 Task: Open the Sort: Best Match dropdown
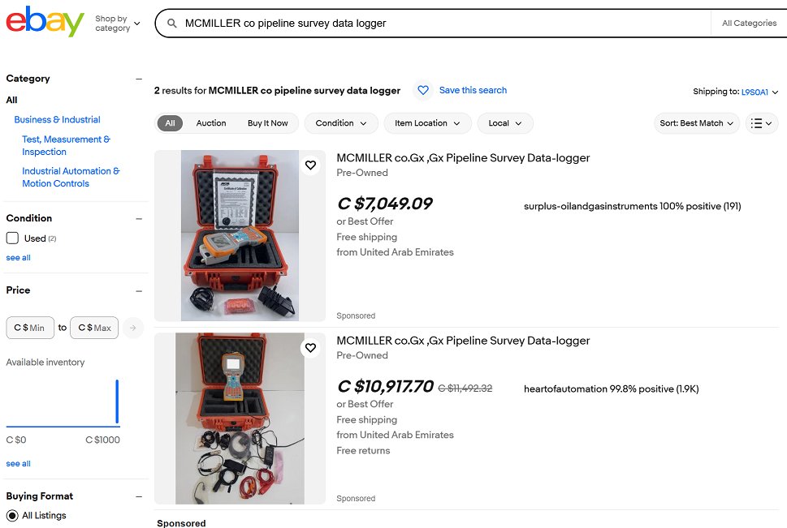point(697,123)
